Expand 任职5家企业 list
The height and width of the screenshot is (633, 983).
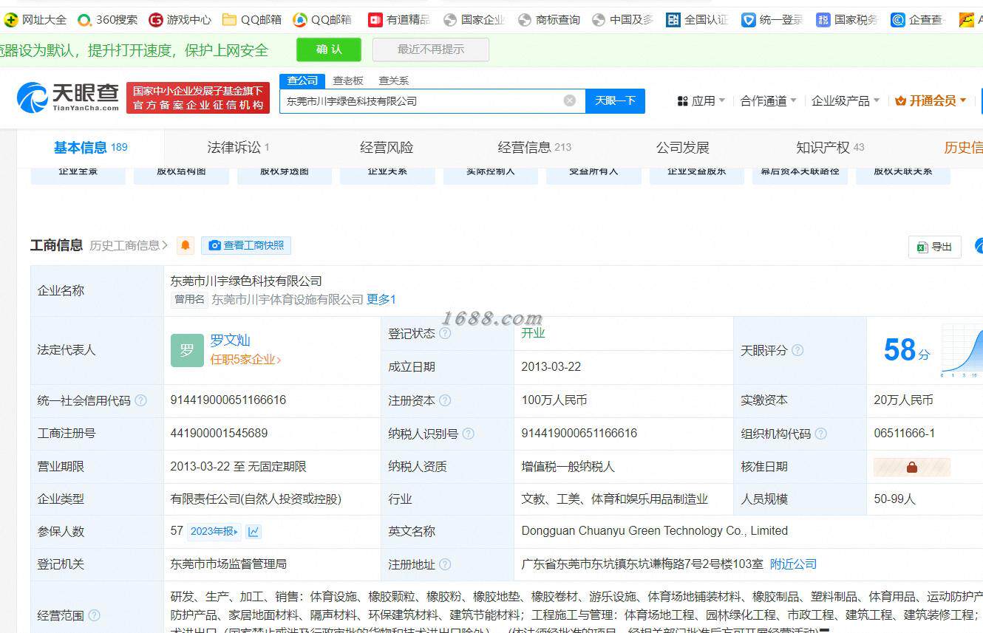[x=245, y=360]
